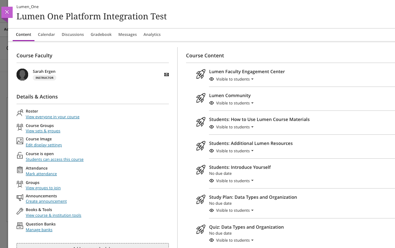The height and width of the screenshot is (248, 395).
Task: Open the Calendar tab
Action: tap(46, 34)
